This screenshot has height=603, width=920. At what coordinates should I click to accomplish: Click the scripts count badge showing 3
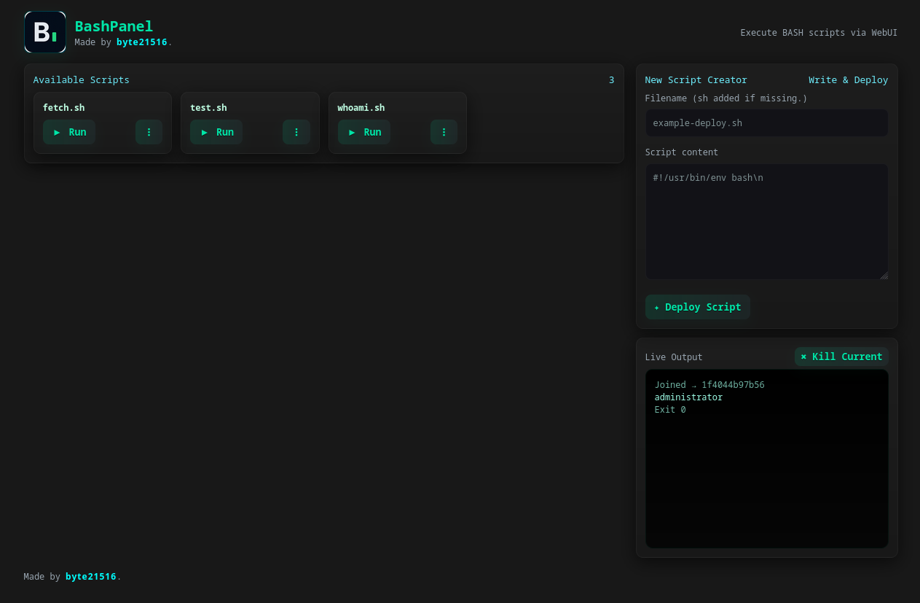(611, 80)
